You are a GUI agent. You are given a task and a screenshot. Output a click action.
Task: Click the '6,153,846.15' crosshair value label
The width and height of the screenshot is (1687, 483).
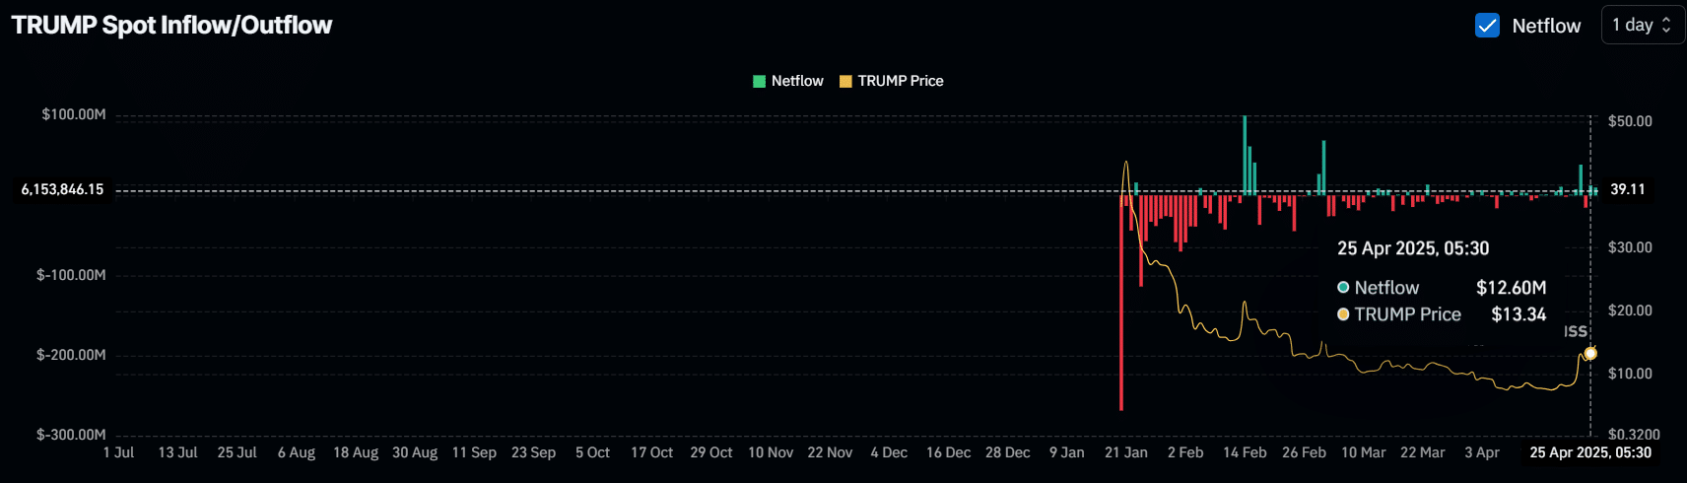[62, 189]
